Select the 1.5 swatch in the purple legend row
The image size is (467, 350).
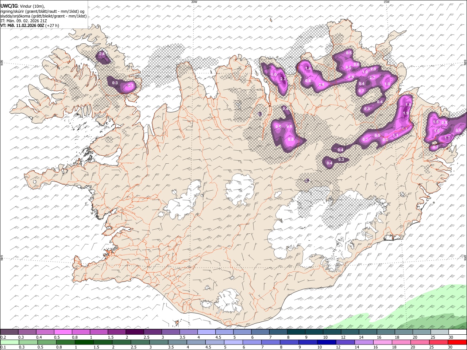click(117, 332)
